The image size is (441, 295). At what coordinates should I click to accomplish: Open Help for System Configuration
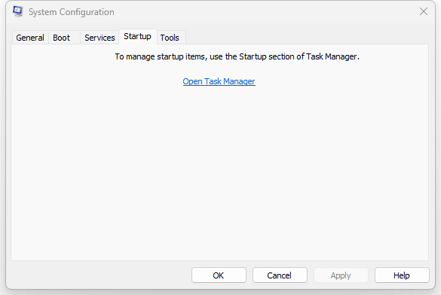pos(402,275)
